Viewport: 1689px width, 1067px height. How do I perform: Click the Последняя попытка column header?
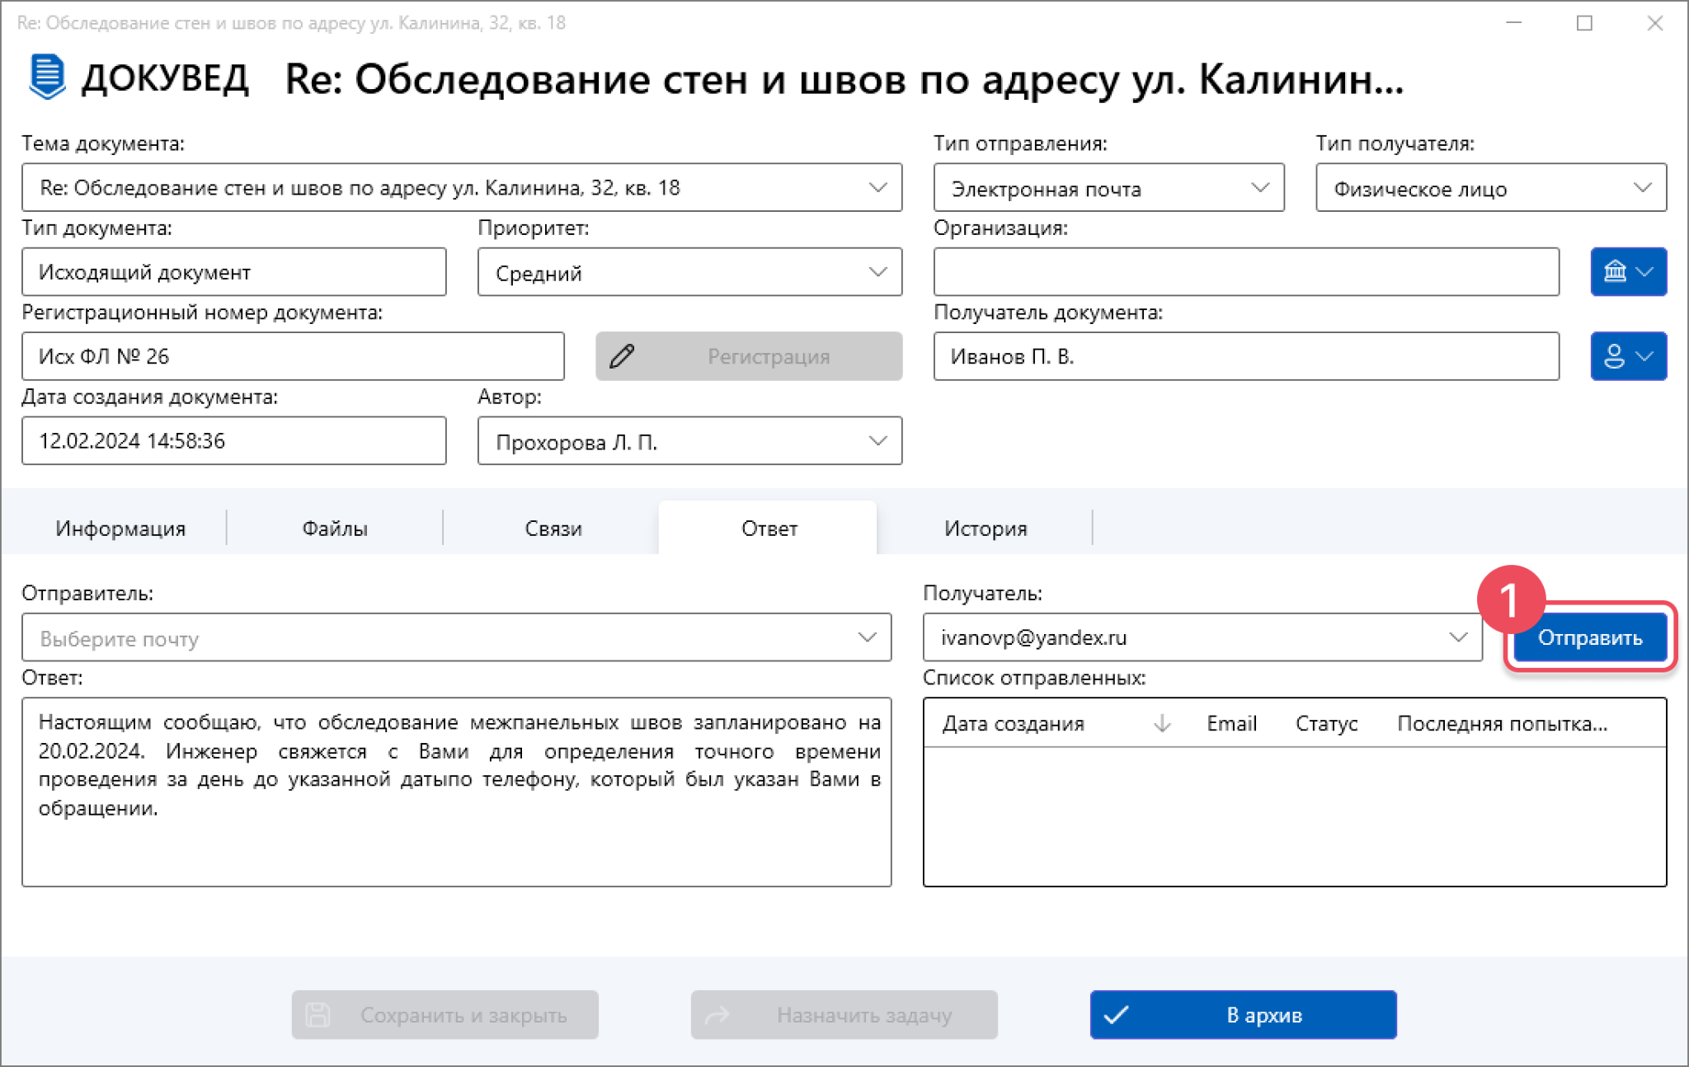pyautogui.click(x=1503, y=723)
